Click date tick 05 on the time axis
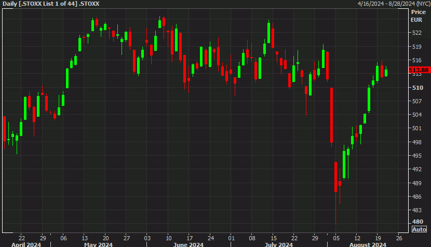 pos(336,238)
